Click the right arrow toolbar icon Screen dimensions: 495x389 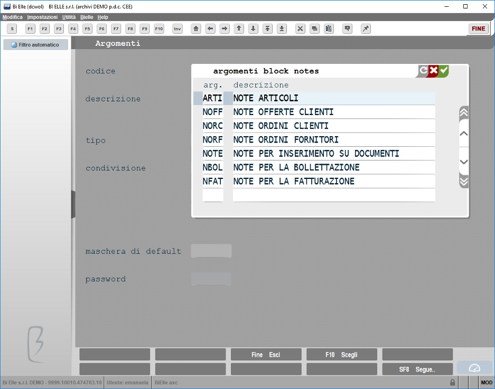click(225, 29)
